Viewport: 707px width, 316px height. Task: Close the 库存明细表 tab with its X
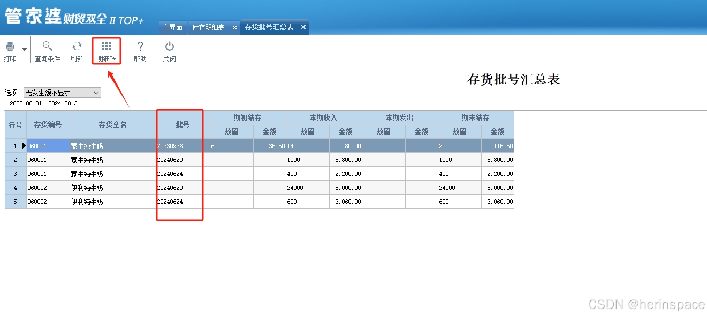point(234,27)
